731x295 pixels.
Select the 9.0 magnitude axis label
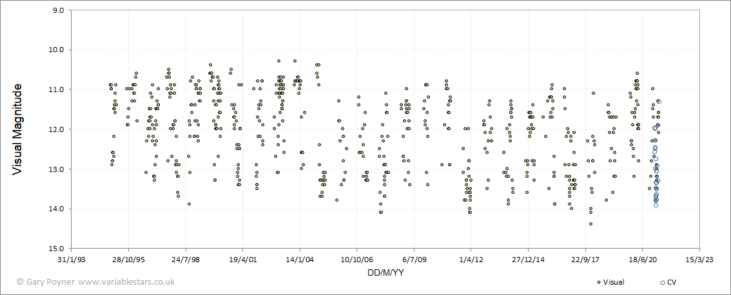(58, 10)
